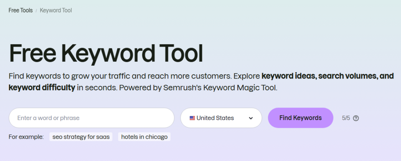Click 'Find keywords to grow your traffic' text
The image size is (401, 161).
[63, 76]
